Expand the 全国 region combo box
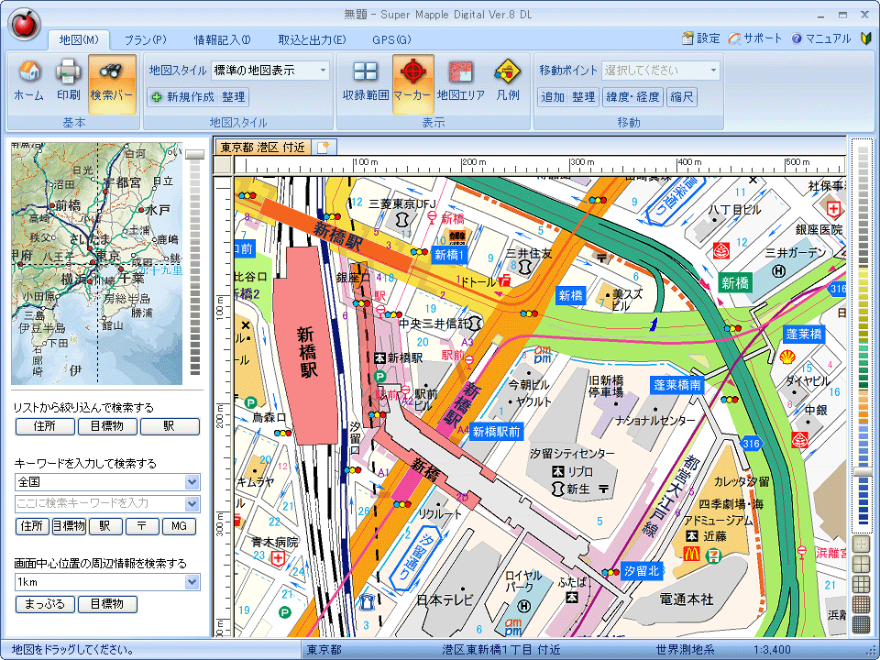The image size is (880, 660). pyautogui.click(x=192, y=482)
